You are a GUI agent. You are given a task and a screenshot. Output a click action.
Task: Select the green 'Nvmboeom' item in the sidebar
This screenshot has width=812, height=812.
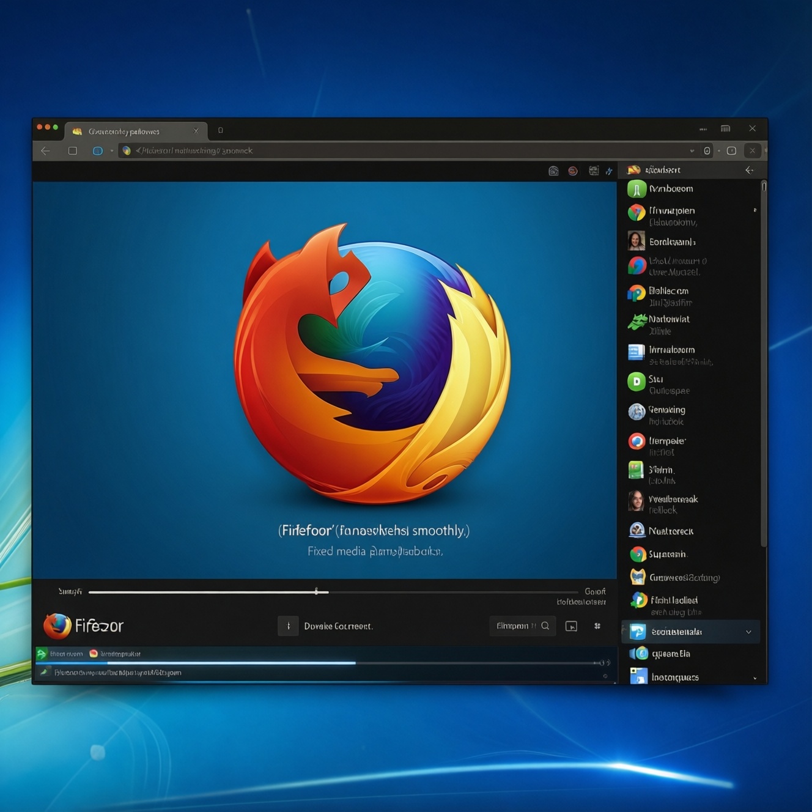click(x=691, y=189)
